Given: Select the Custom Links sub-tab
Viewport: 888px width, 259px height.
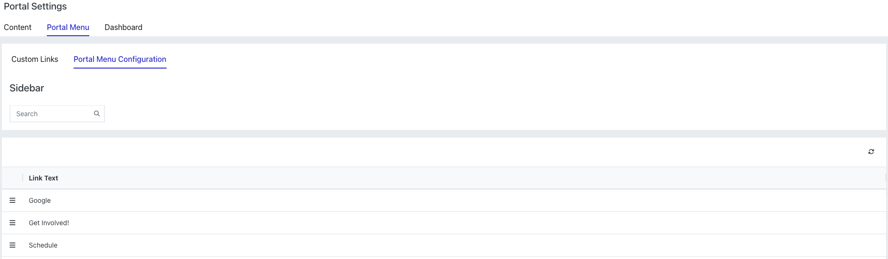Looking at the screenshot, I should (x=35, y=59).
